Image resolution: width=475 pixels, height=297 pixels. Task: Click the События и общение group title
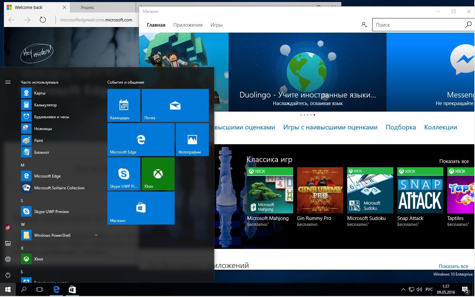[126, 82]
